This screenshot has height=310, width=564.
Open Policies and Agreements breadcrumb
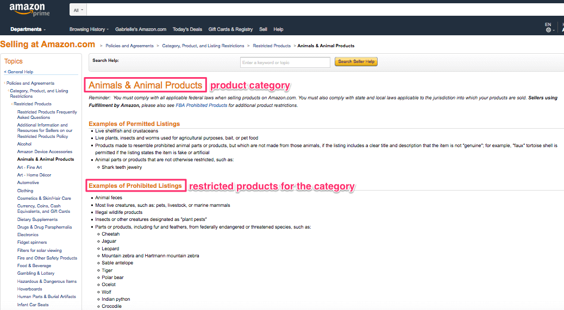click(129, 46)
